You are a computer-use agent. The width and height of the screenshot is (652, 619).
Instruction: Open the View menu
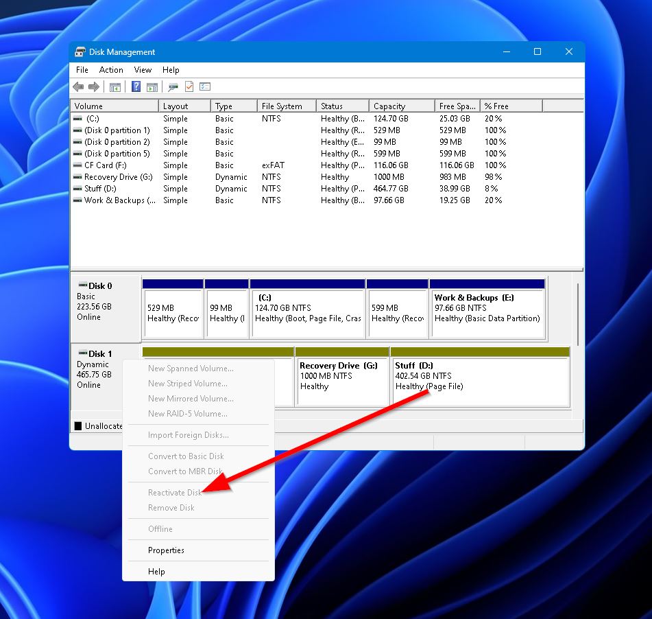coord(143,69)
